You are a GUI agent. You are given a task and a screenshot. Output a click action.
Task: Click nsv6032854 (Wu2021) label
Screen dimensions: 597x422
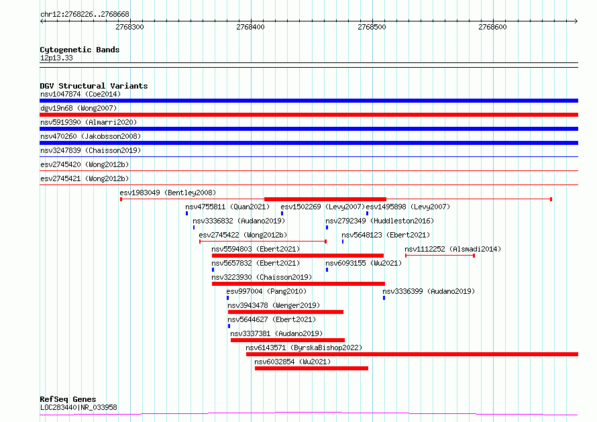[x=292, y=362]
